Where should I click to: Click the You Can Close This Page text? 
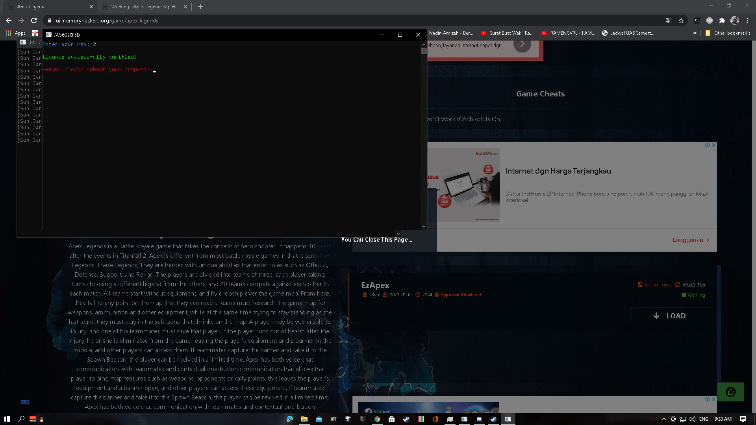click(x=376, y=240)
